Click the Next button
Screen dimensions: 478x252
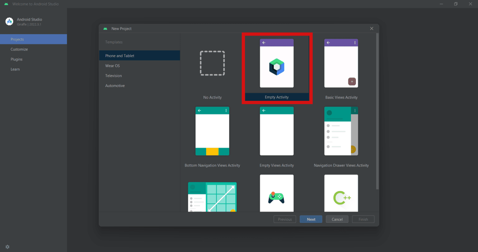tap(311, 219)
